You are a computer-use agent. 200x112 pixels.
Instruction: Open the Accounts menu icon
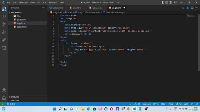pos(4,90)
